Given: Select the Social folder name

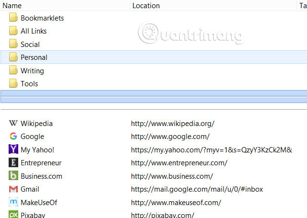Looking at the screenshot, I should coord(30,45).
